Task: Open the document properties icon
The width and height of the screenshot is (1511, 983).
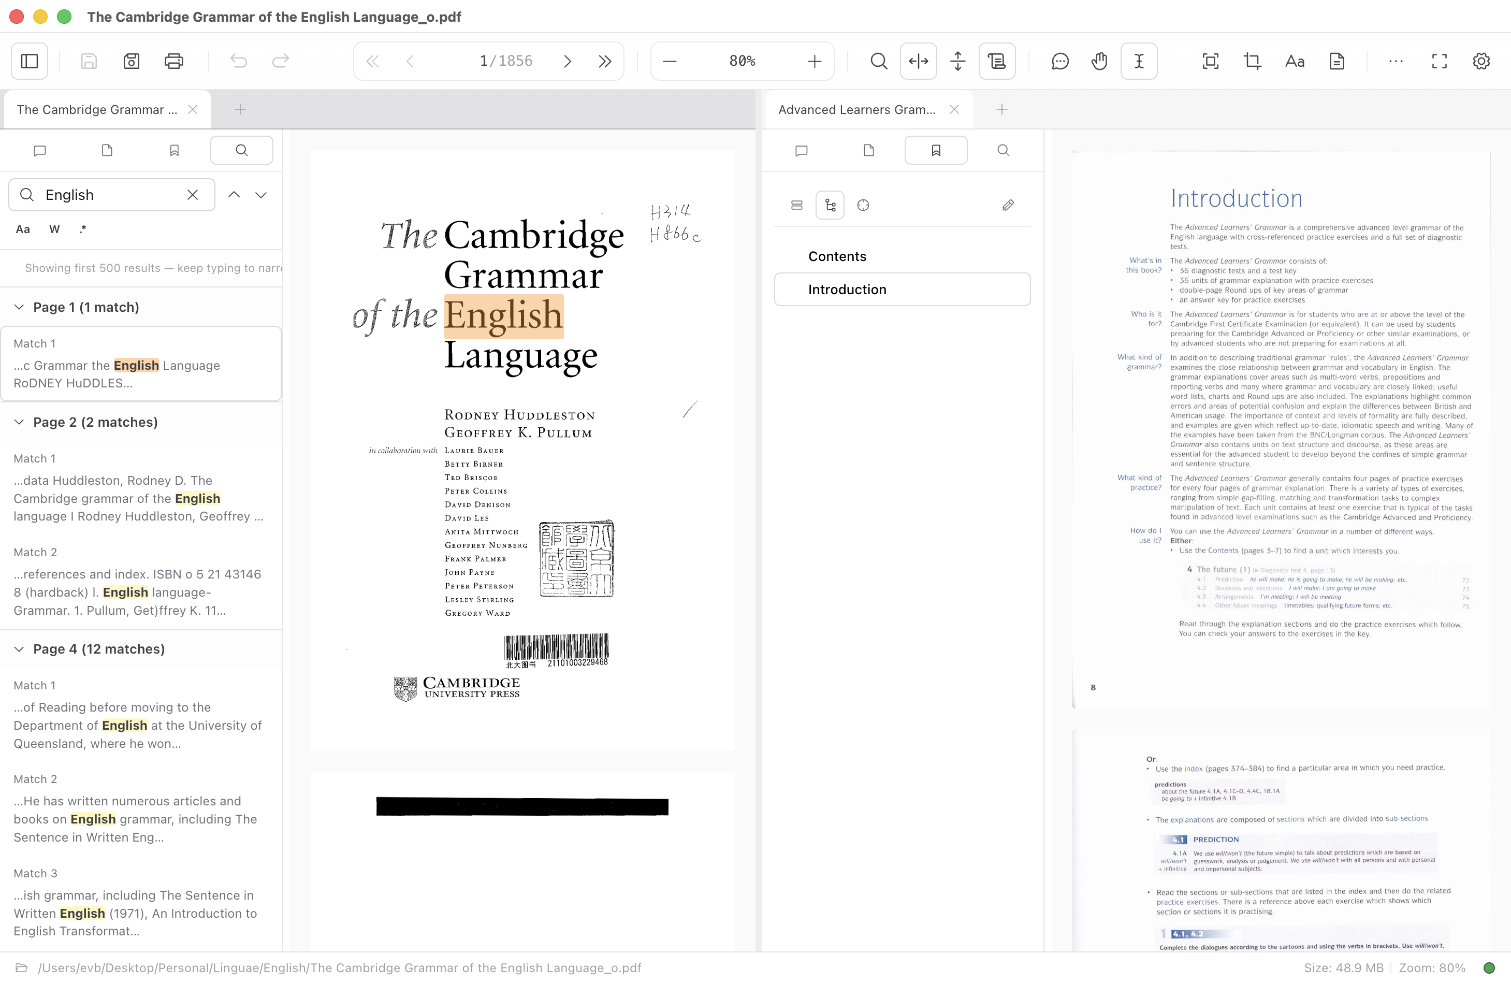Action: click(x=1337, y=61)
